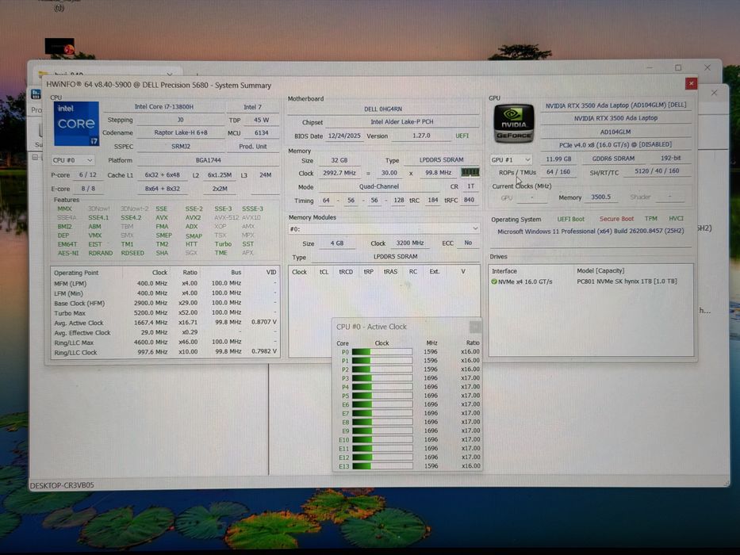Screen dimensions: 740x555
Task: Collapse the tree node in the HWiNFO main window
Action: pos(35,157)
